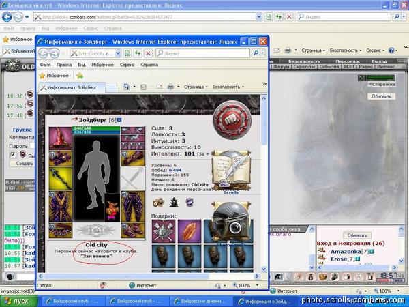This screenshot has height=307, width=409.
Task: Open the shoulder pads item under the hat
Action: [61, 158]
